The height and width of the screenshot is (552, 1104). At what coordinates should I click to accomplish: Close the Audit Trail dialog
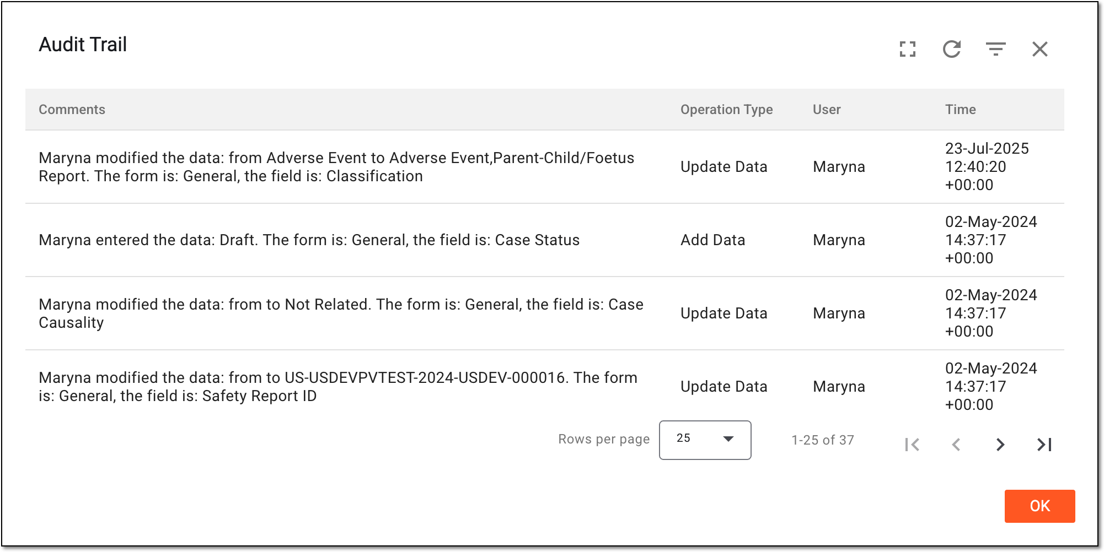pos(1040,49)
